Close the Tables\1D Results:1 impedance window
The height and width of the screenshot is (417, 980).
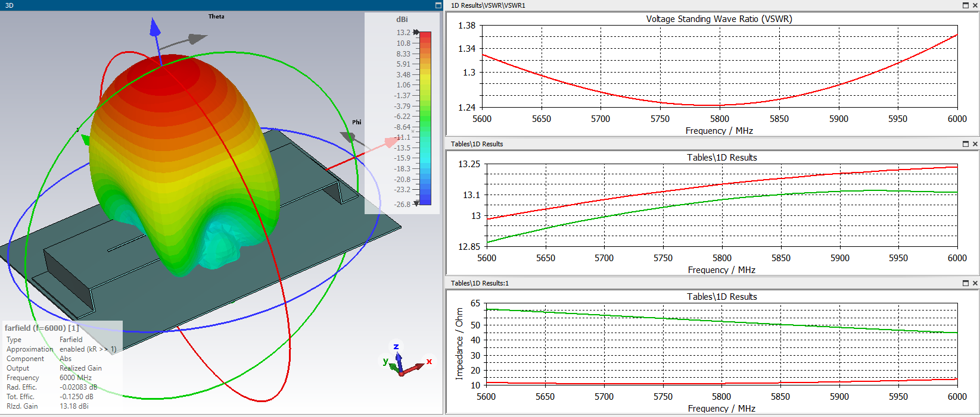(x=975, y=283)
